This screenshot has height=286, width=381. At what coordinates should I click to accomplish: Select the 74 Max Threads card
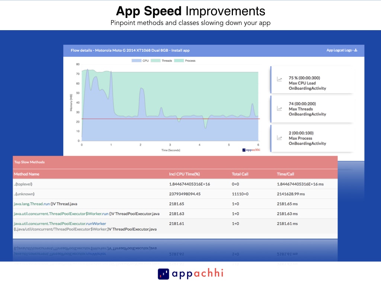(311, 109)
